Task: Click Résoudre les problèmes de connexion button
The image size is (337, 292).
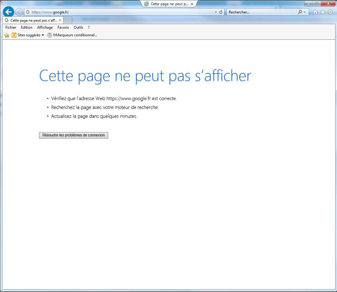Action: (x=73, y=135)
